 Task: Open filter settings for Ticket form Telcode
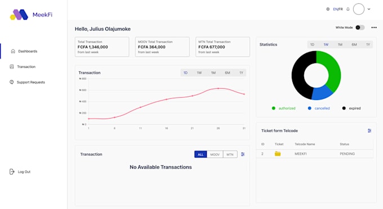click(x=369, y=131)
